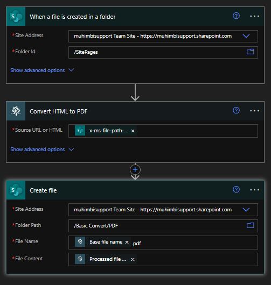271x285 pixels.
Task: Click the /SitePages Folder Id field
Action: [x=163, y=52]
